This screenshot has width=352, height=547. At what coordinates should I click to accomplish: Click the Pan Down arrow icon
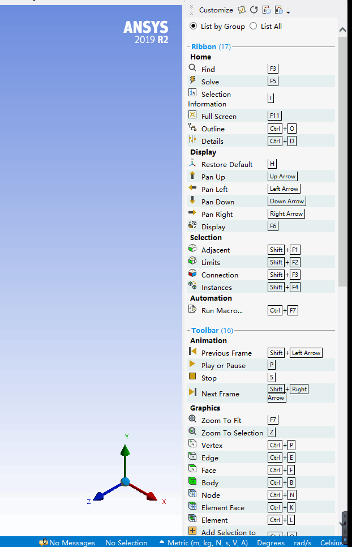[x=192, y=200]
